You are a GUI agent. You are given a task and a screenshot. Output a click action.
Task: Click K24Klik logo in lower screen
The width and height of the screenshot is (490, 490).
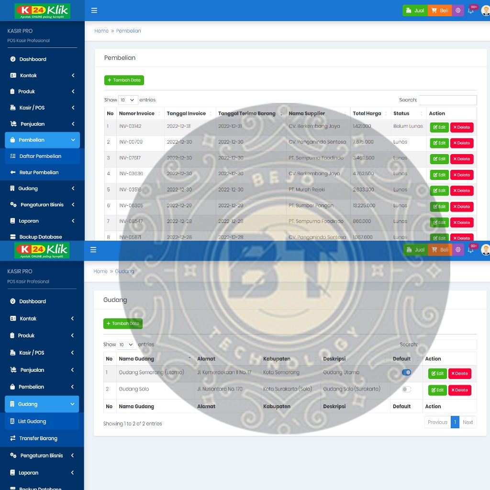point(42,251)
